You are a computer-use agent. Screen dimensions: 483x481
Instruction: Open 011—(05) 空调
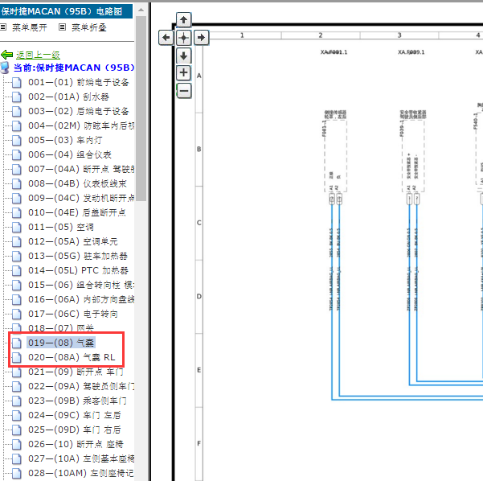[x=61, y=228]
